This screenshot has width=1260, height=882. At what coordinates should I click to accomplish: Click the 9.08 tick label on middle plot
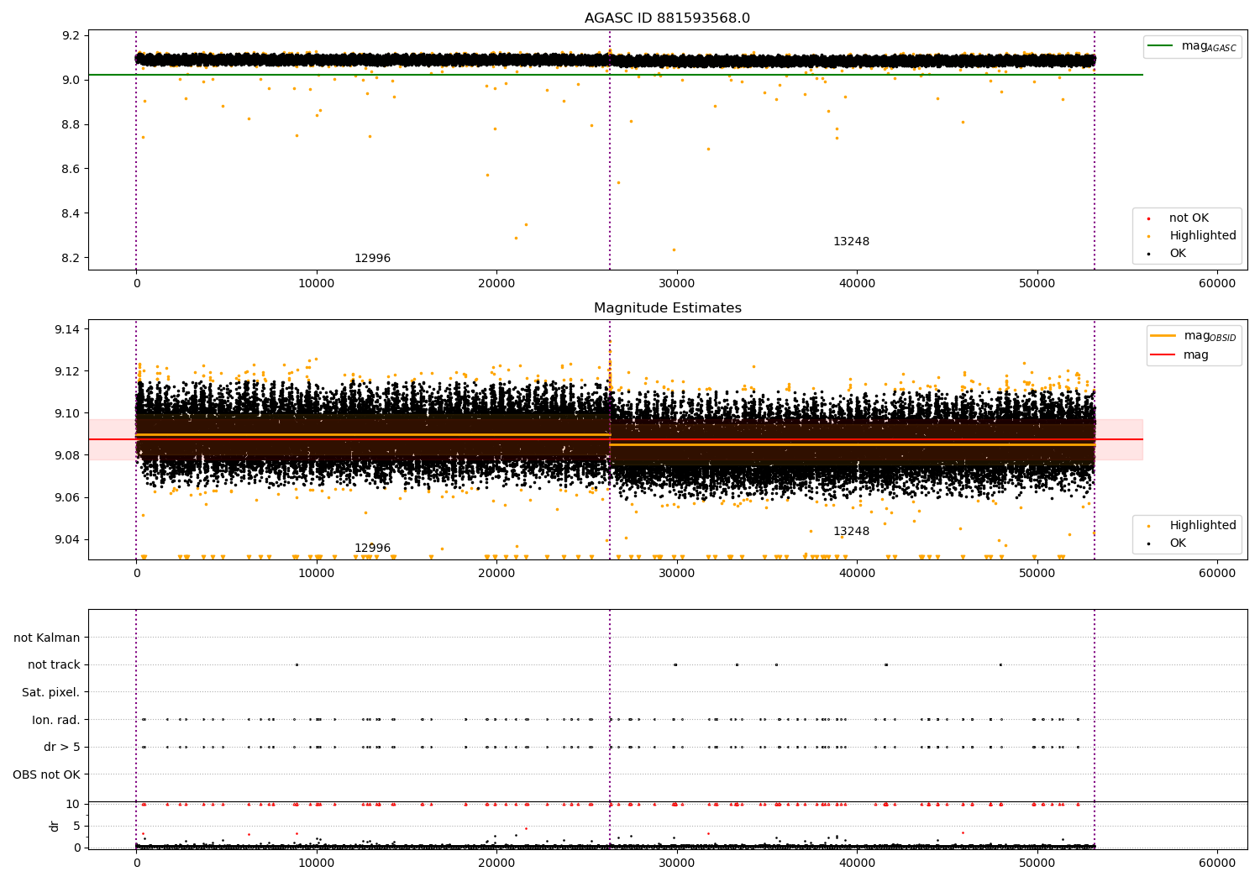[x=69, y=455]
